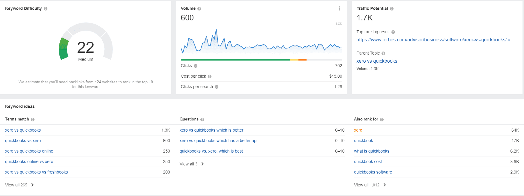
Task: Expand the forbes.com top result URL dropdown arrow
Action: click(509, 40)
